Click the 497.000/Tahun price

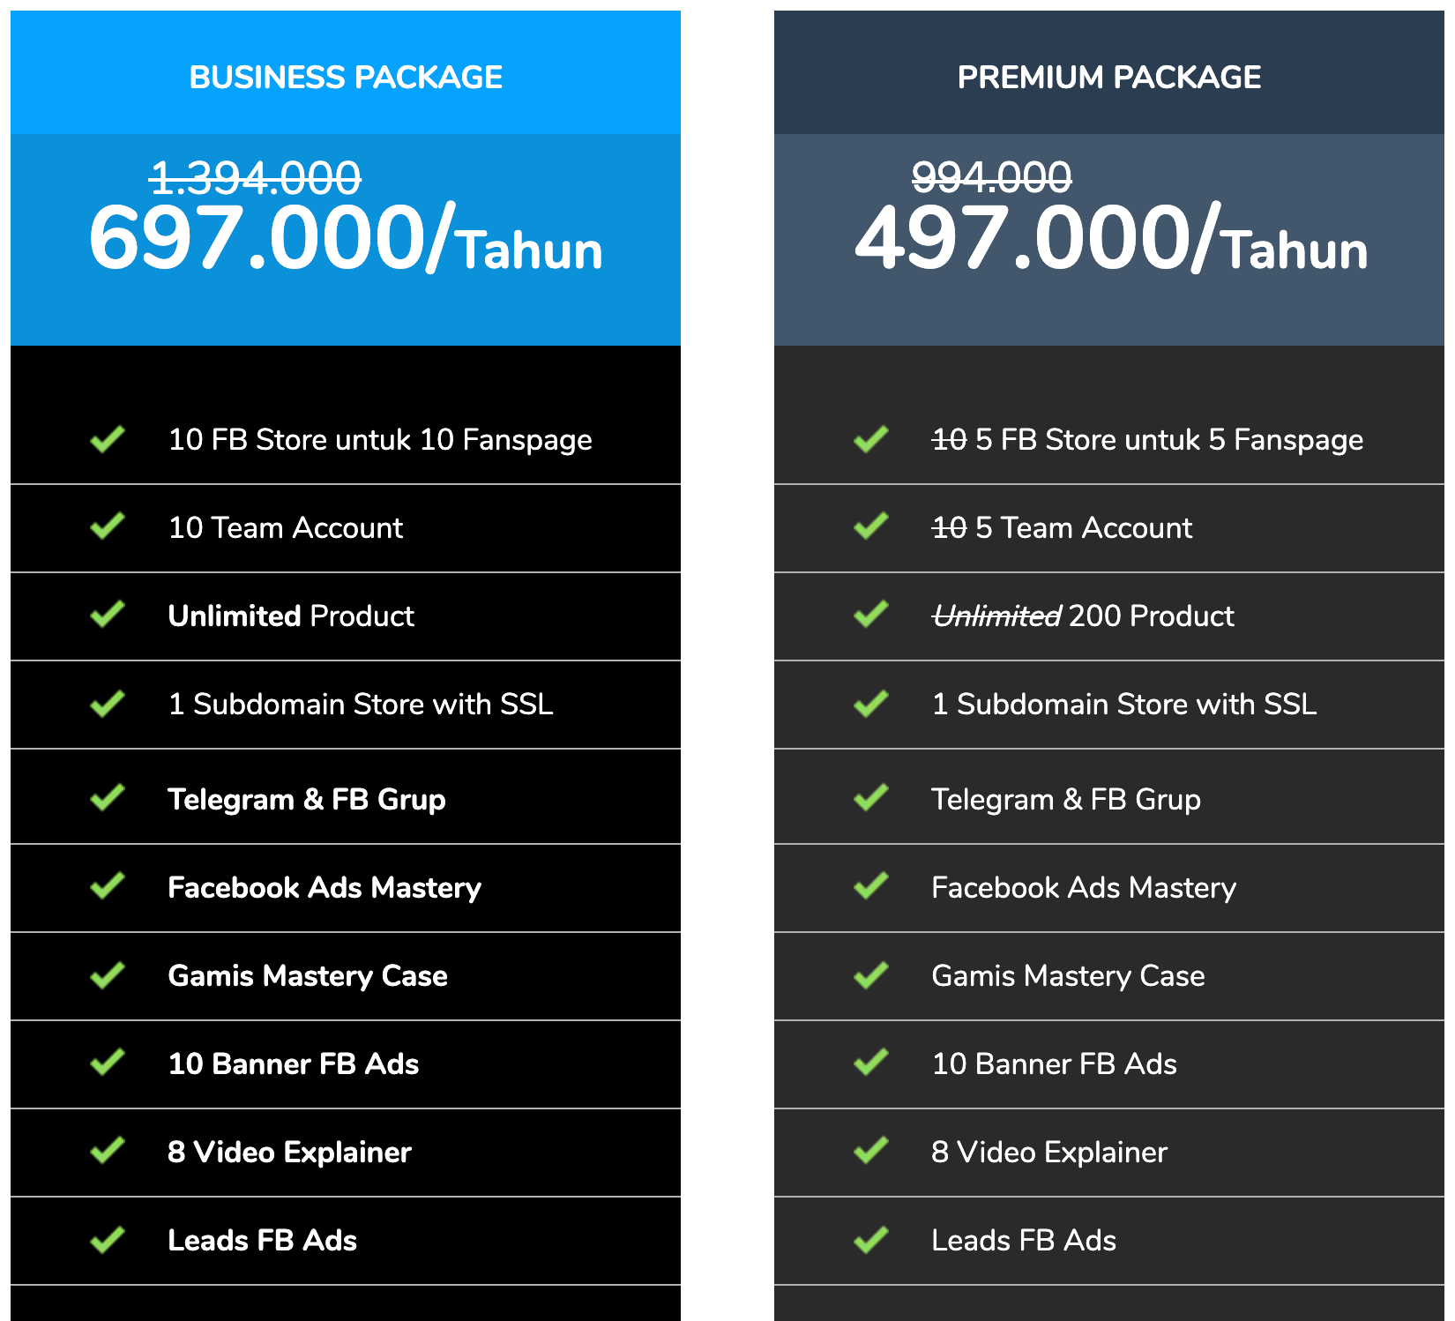tap(1110, 238)
